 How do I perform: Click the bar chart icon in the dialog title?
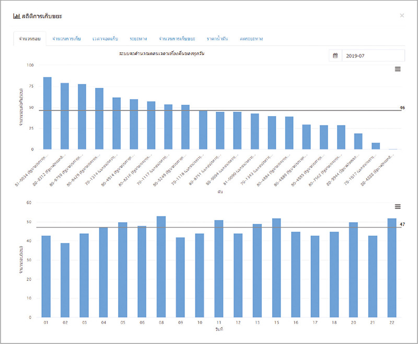click(16, 16)
